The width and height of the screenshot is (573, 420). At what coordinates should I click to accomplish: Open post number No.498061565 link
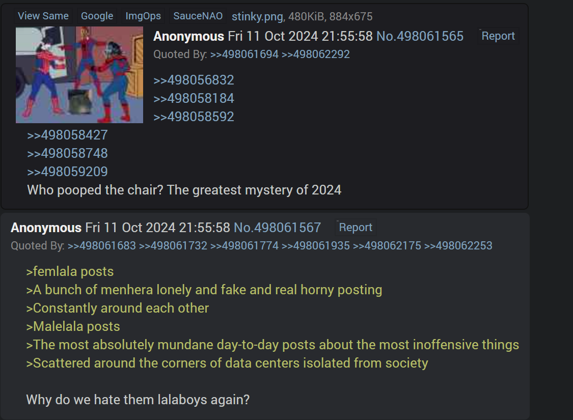pyautogui.click(x=420, y=36)
